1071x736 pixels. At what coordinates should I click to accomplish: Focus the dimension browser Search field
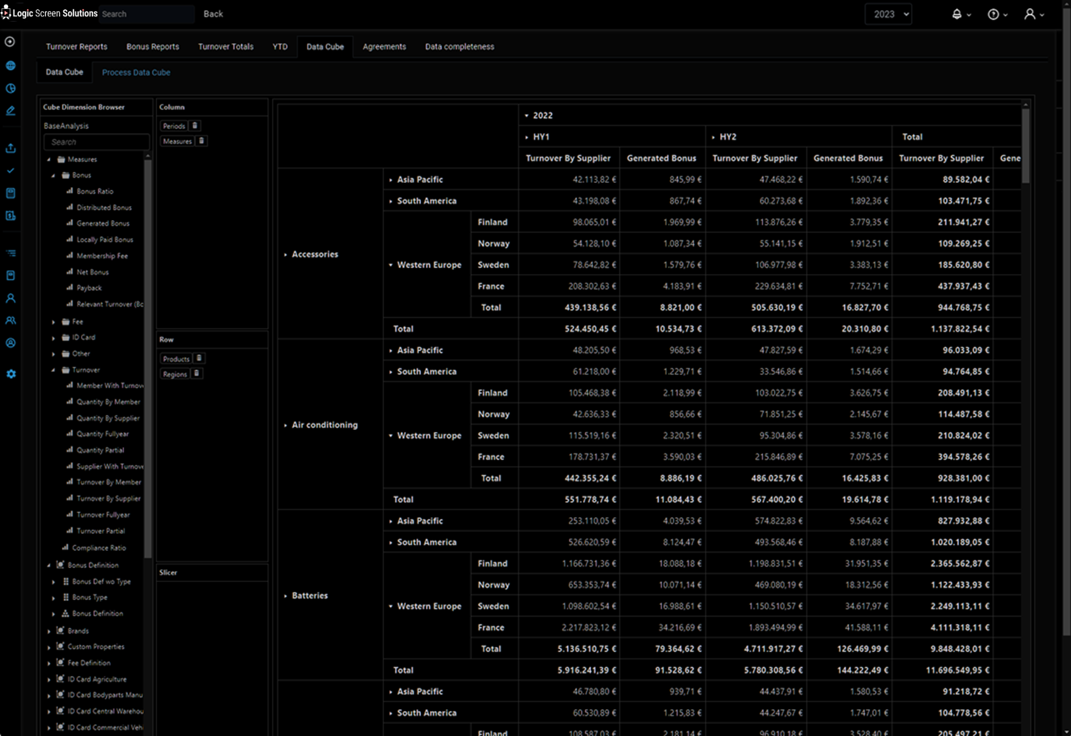point(97,142)
